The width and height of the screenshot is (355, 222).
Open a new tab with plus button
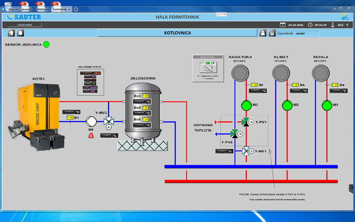(76, 9)
